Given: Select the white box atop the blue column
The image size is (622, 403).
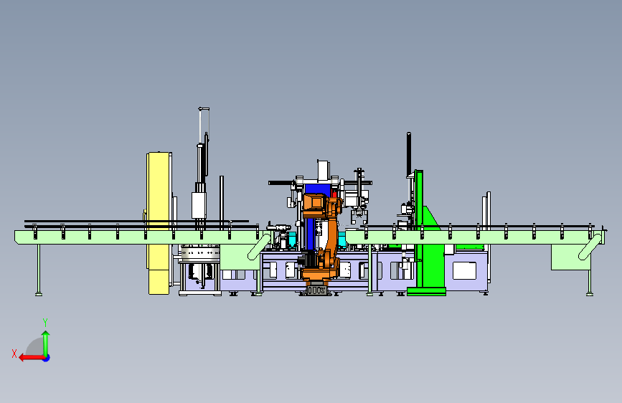Looking at the screenshot, I should point(323,171).
